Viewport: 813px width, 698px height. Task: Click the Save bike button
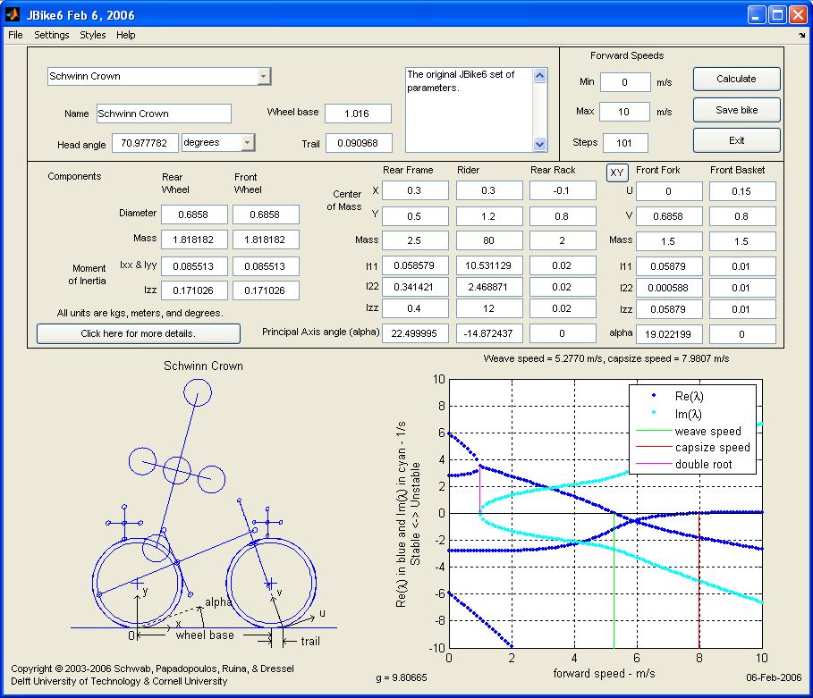point(736,110)
